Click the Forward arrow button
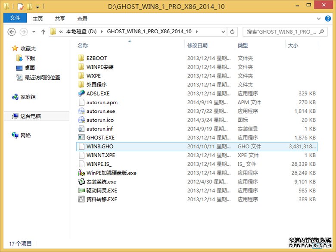336x252 pixels. tap(24, 32)
